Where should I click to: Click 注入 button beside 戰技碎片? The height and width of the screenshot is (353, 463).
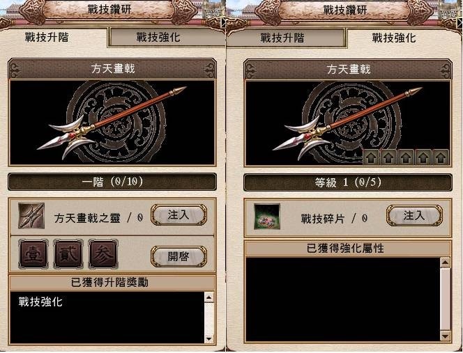tap(414, 216)
